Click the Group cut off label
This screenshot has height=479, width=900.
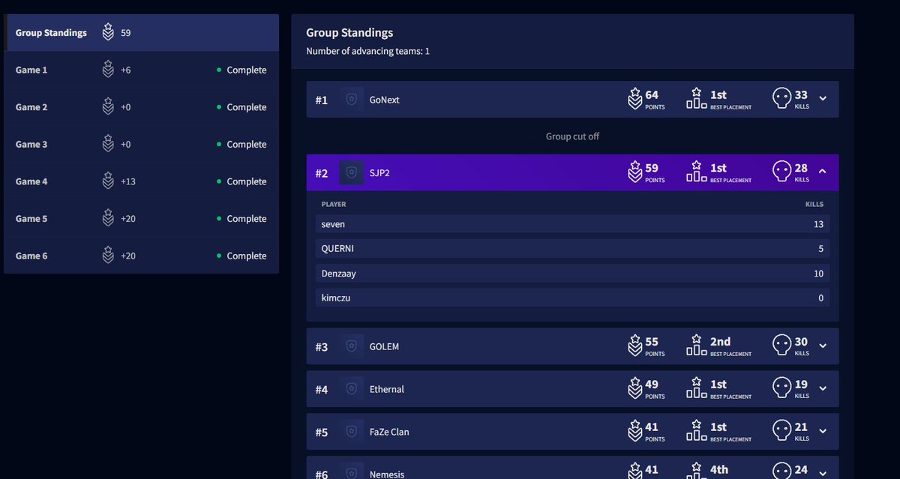pos(572,136)
